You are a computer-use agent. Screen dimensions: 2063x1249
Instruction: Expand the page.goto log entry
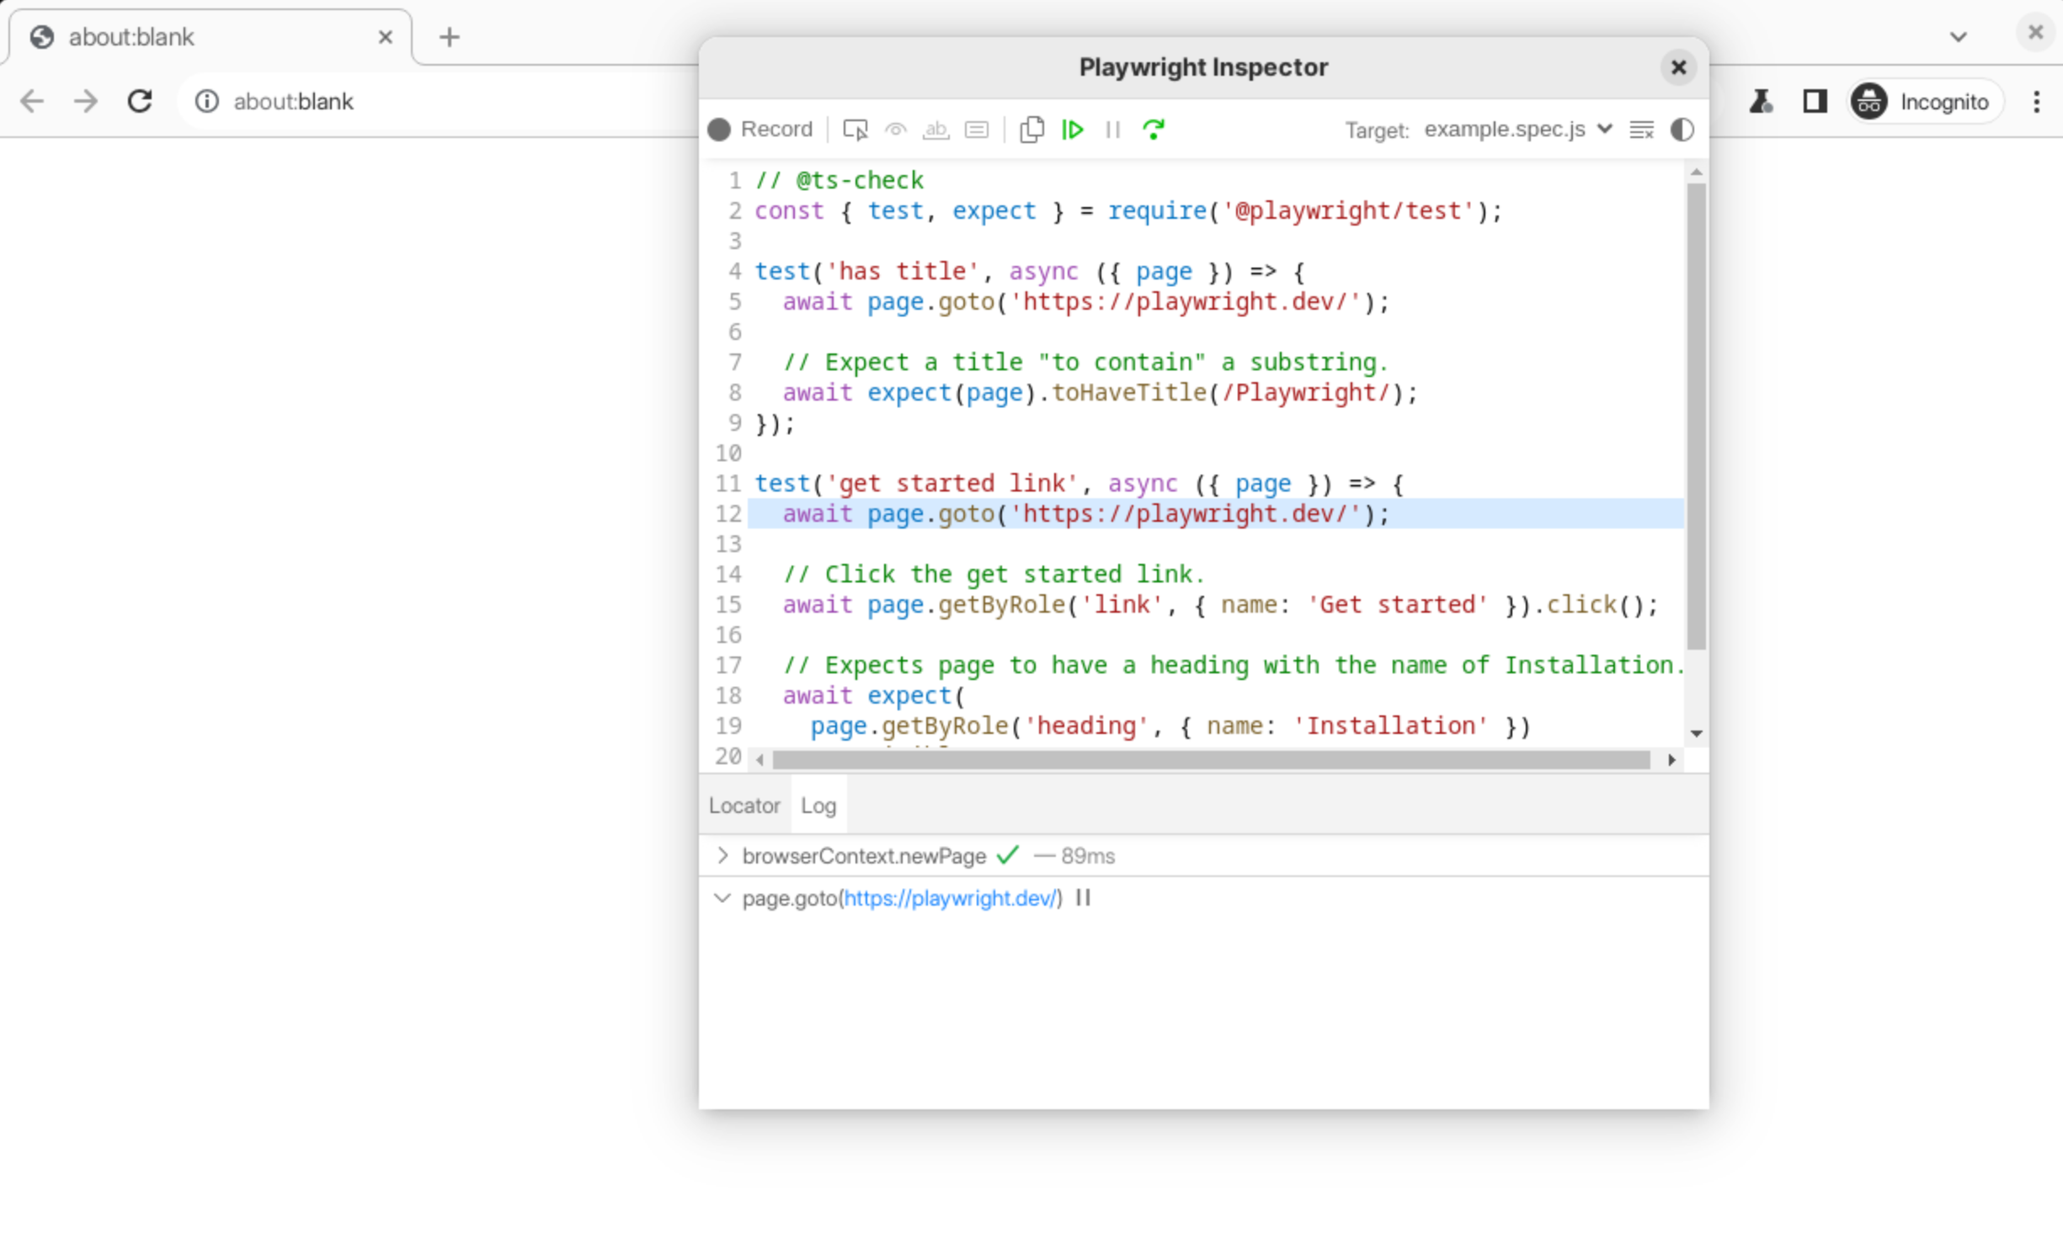coord(722,899)
